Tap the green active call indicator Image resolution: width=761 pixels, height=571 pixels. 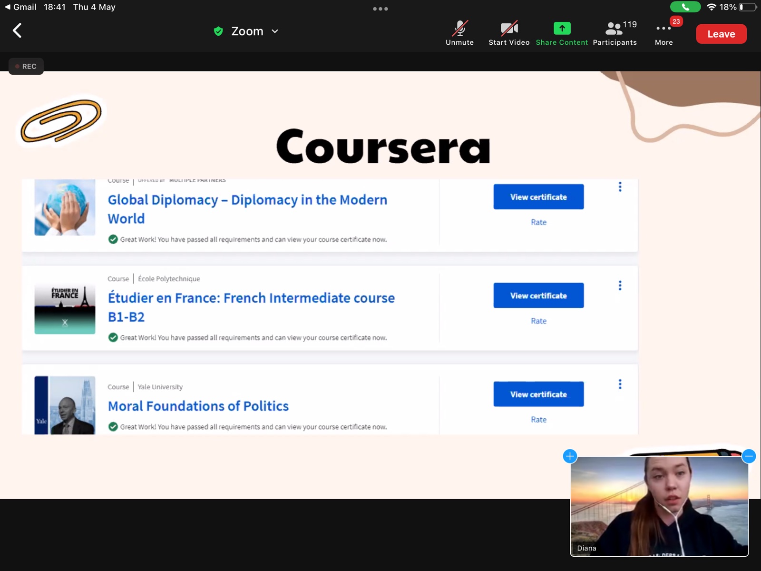[685, 7]
